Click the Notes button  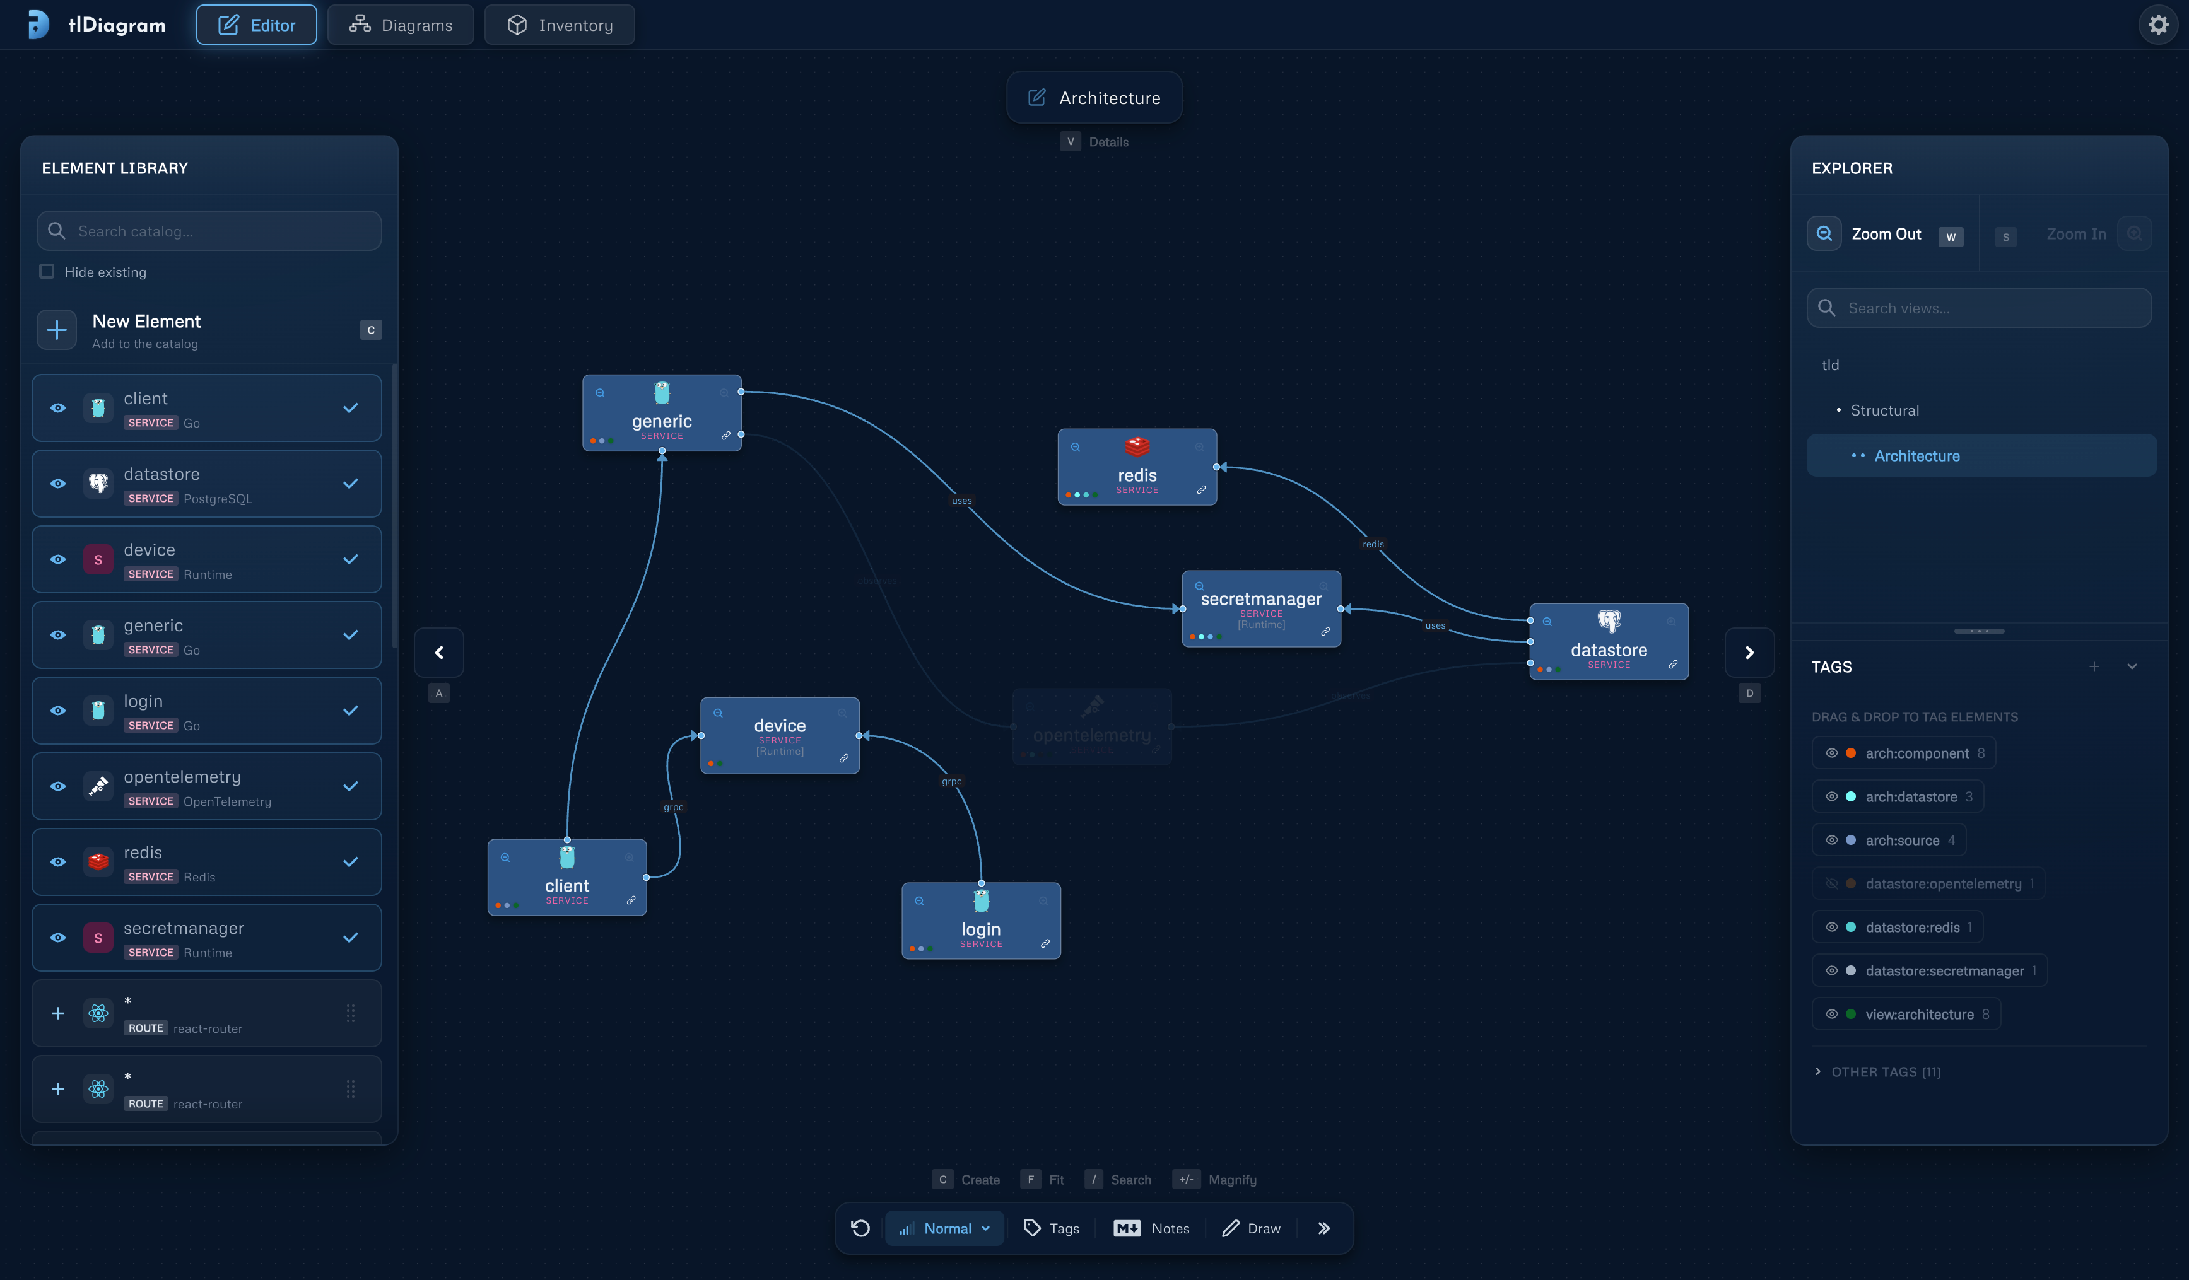pos(1152,1228)
